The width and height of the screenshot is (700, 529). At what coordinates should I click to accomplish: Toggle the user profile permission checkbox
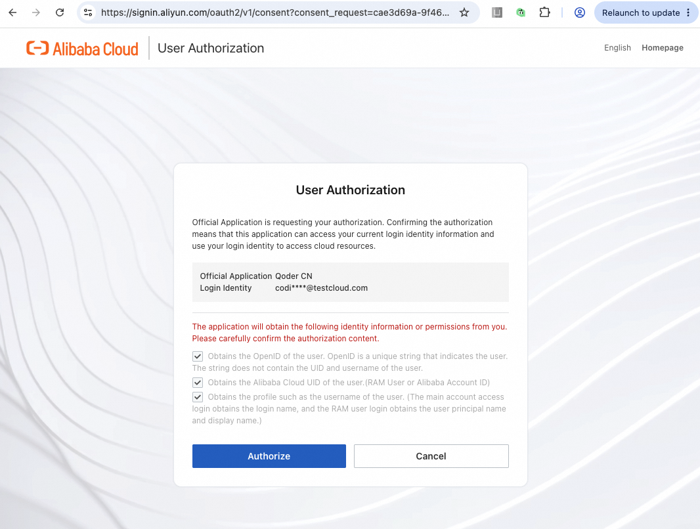[x=197, y=397]
